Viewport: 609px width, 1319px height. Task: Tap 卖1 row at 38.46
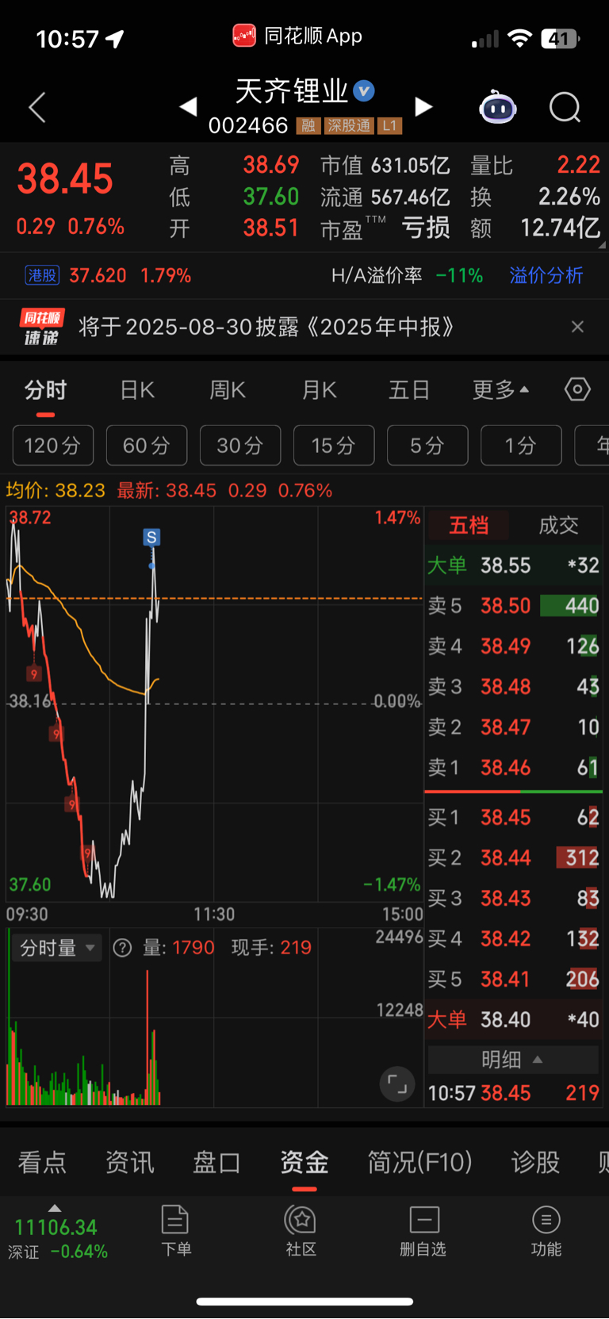514,768
